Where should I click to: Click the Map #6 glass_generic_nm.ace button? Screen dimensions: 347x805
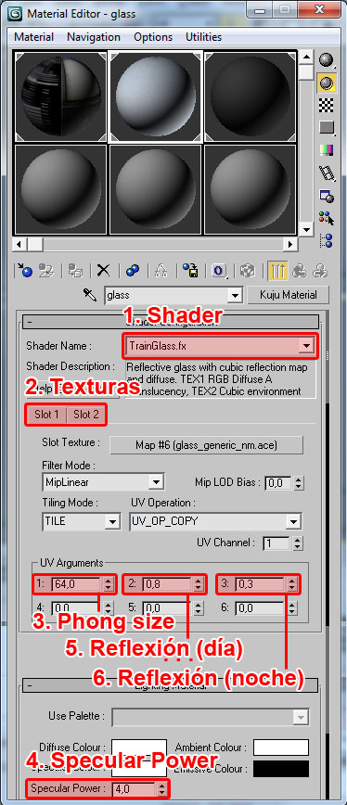(206, 444)
